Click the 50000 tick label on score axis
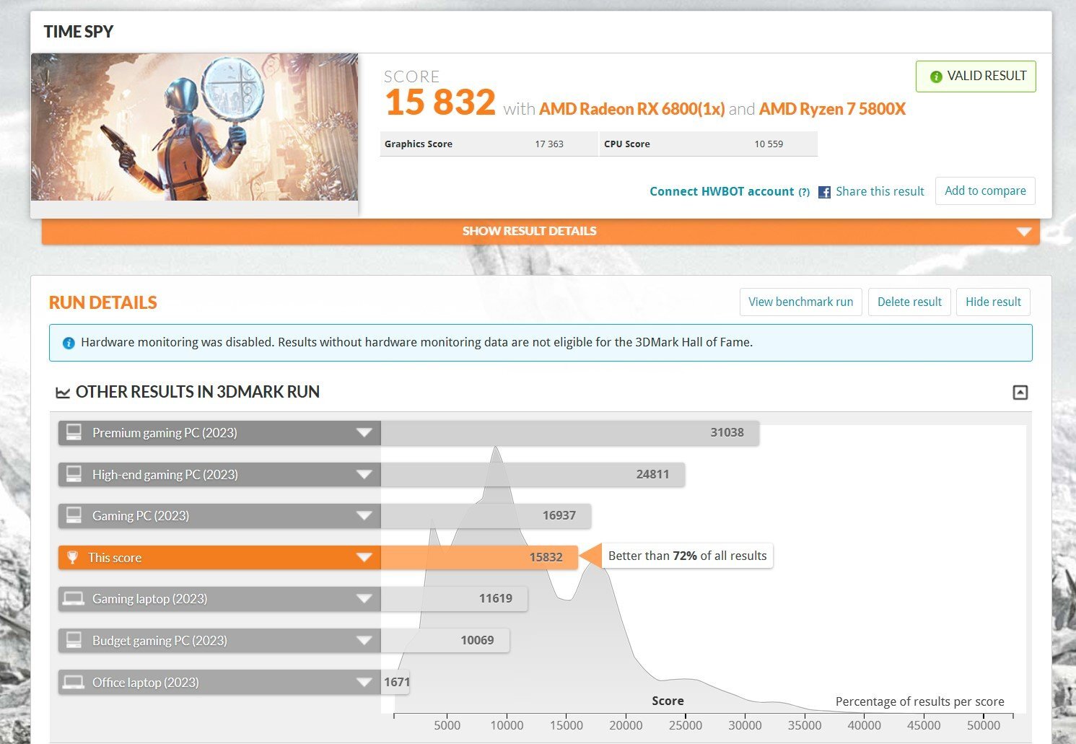 pyautogui.click(x=984, y=725)
